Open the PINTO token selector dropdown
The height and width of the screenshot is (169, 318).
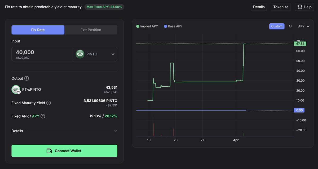95,54
